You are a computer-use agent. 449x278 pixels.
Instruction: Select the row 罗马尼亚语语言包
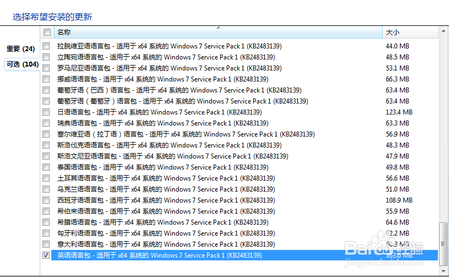[x=244, y=68]
